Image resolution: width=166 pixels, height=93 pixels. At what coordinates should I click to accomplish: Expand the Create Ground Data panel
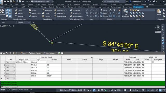click(20, 19)
